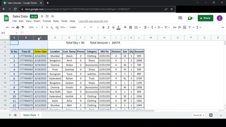Image resolution: width=226 pixels, height=127 pixels.
Task: Open the account avatar Z
Action: 220,18
